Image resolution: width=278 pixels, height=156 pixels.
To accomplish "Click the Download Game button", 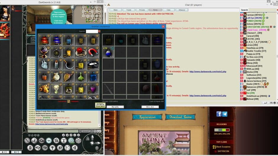I will click(180, 117).
